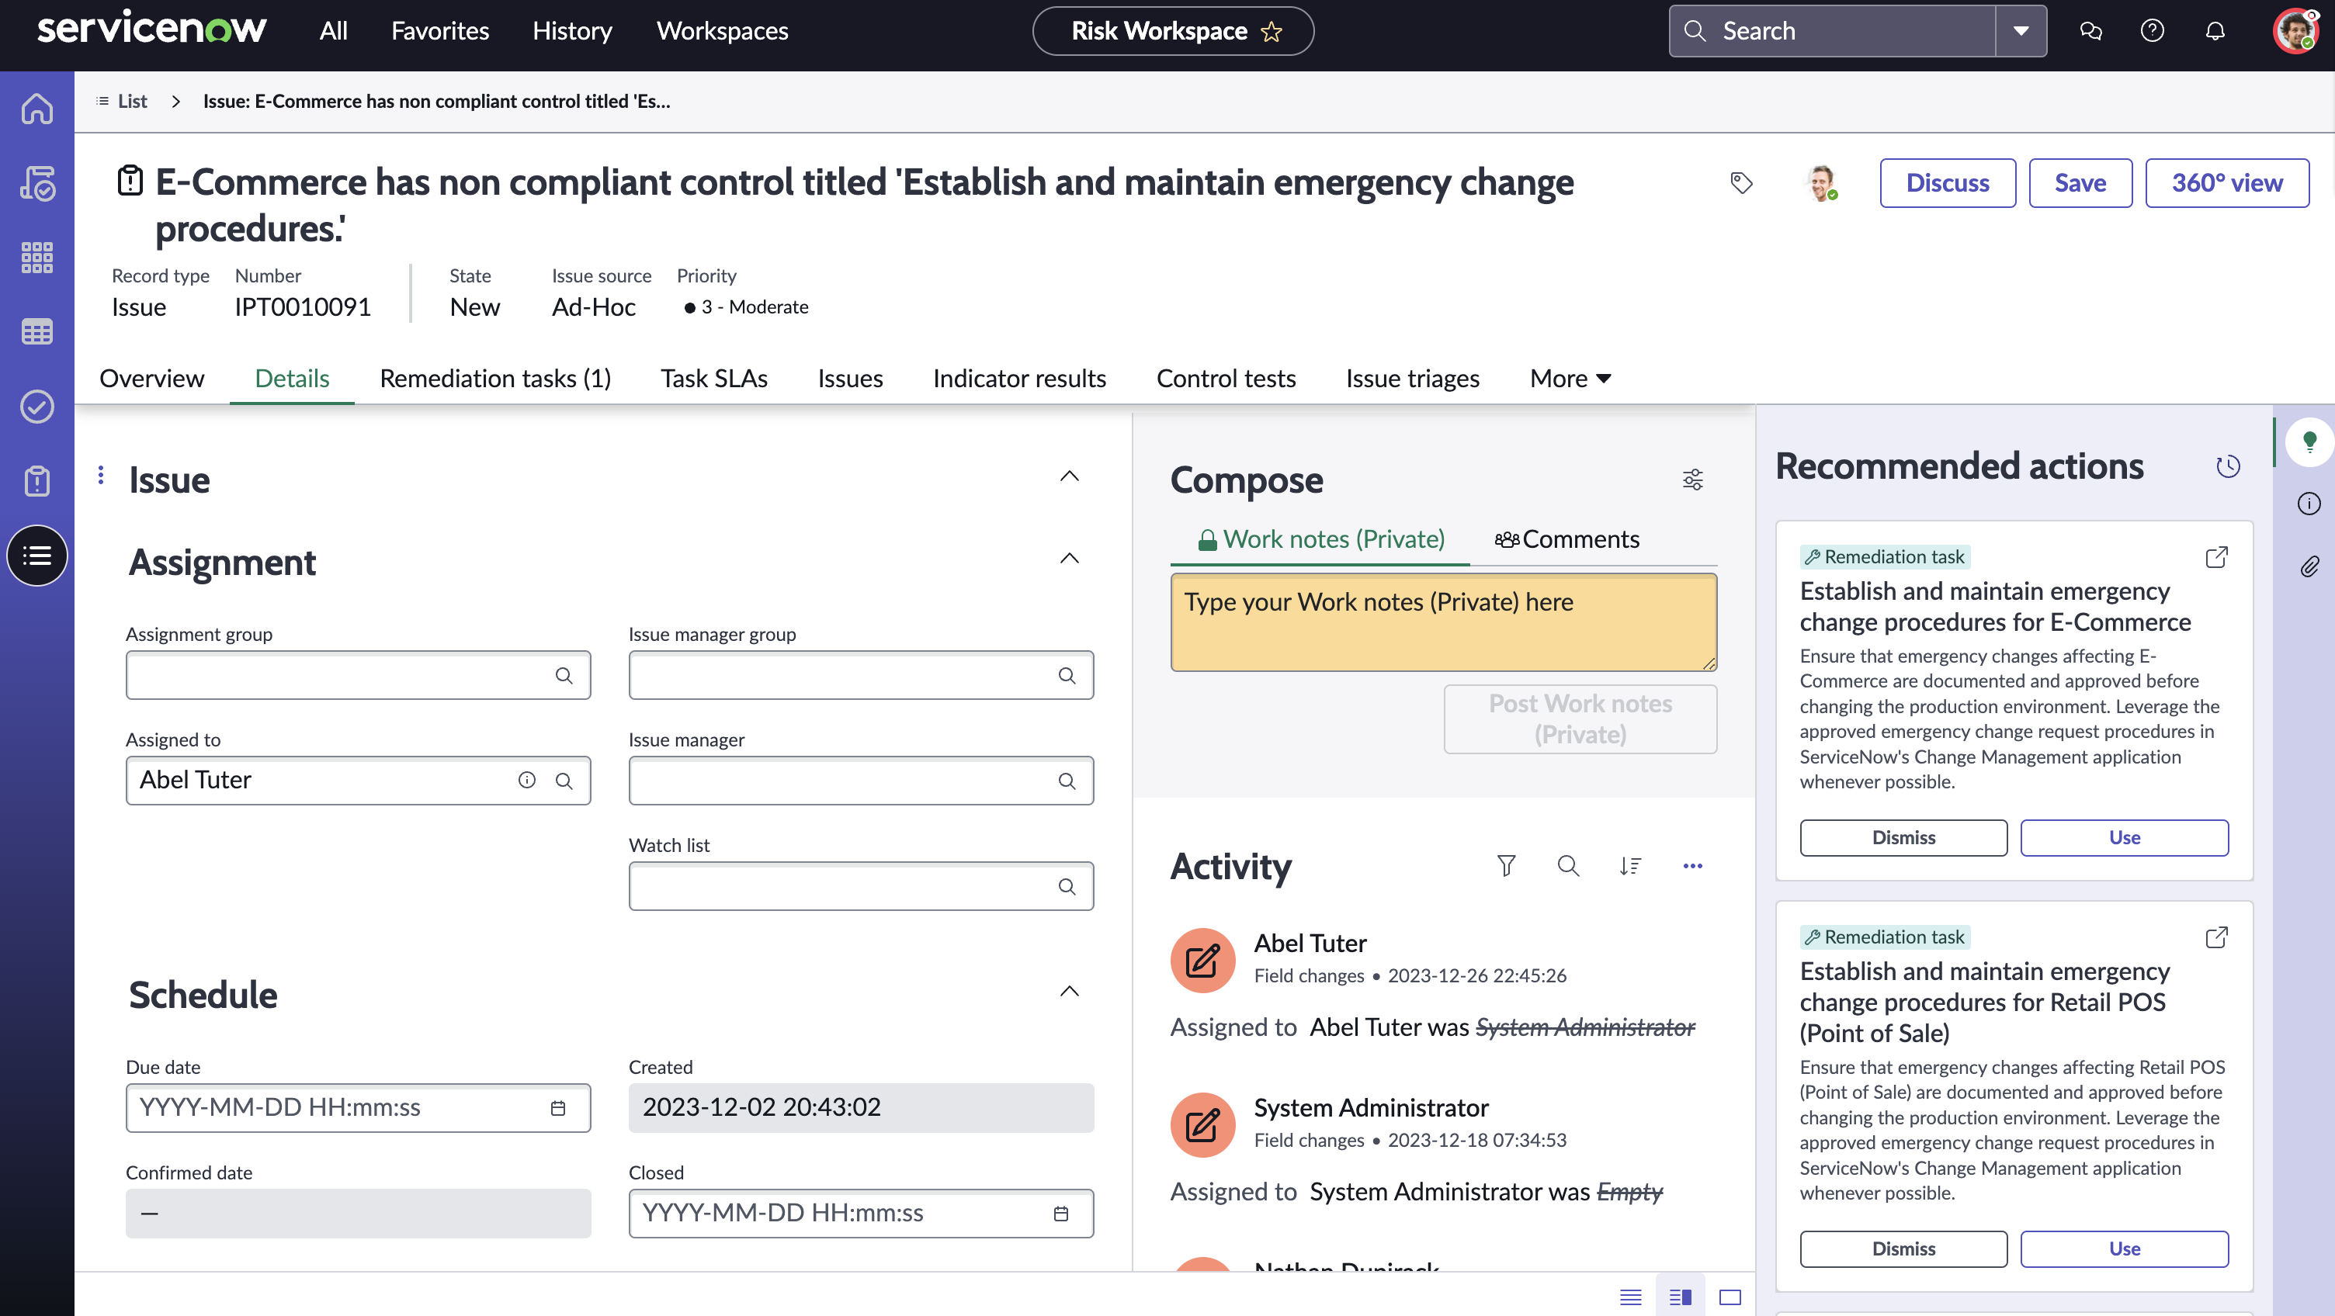Open the Issue triages tab
2335x1316 pixels.
[x=1412, y=379]
